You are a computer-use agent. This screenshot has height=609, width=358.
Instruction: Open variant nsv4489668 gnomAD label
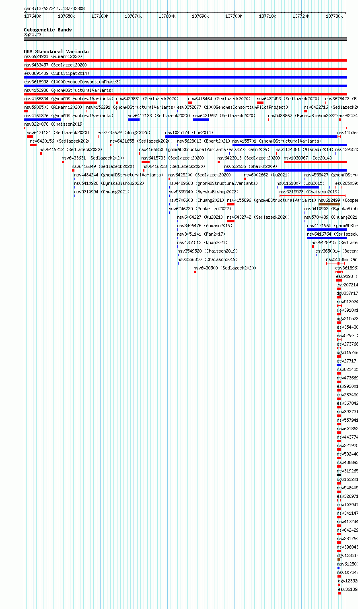pos(213,183)
